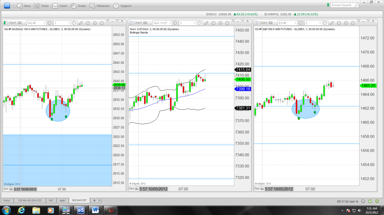Click Bollinger upper band value 7415.04

[x=243, y=70]
